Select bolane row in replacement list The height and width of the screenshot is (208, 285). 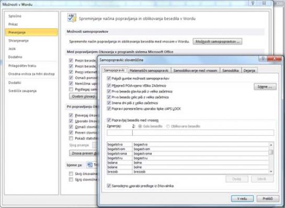(x=188, y=167)
